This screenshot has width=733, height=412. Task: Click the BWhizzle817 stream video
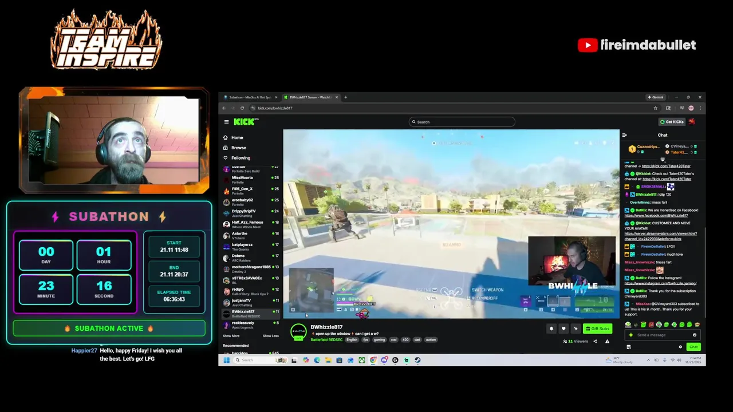point(451,224)
